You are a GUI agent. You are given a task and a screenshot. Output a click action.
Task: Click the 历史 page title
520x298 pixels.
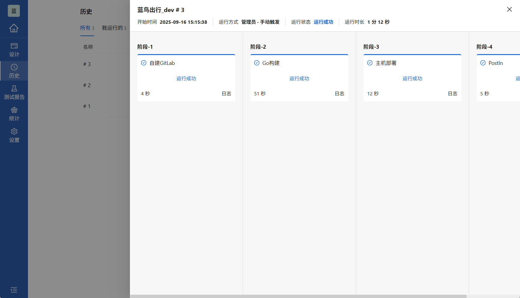[x=86, y=12]
